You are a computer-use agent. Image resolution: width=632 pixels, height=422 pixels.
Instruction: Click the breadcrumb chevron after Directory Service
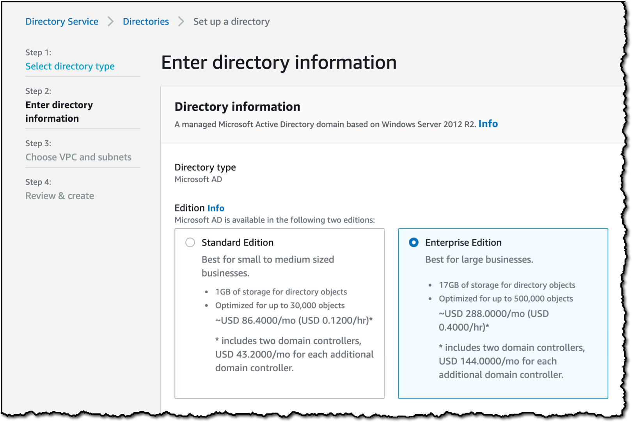coord(110,21)
